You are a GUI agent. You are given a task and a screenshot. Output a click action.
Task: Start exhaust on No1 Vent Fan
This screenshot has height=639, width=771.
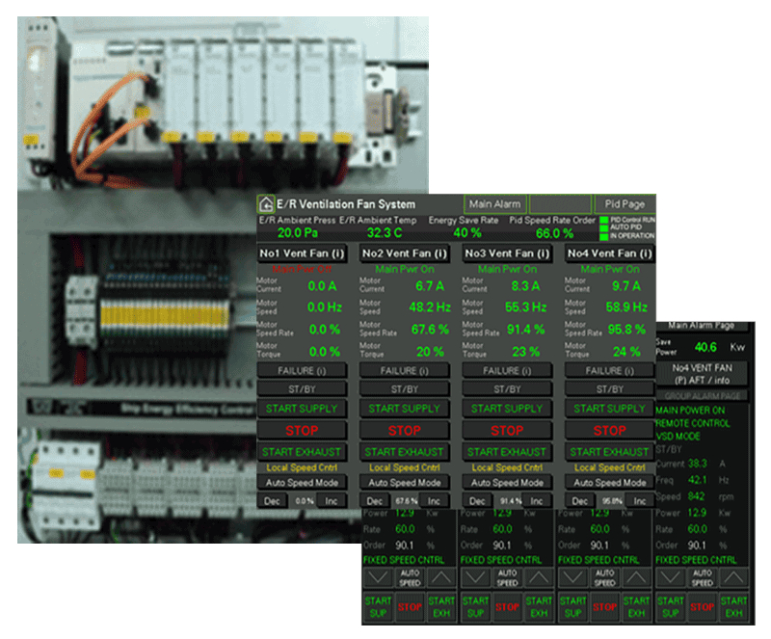(x=302, y=452)
